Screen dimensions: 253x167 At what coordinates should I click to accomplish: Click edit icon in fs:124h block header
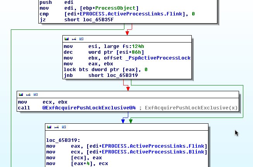point(74,39)
